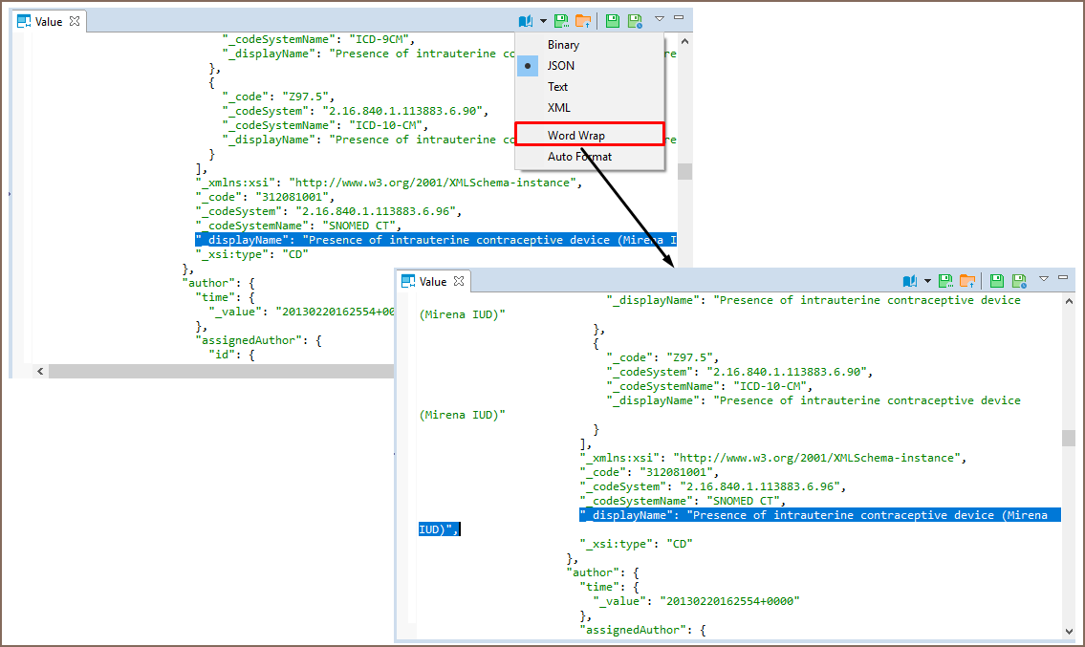Open the View Menu triangle in lower panel
This screenshot has height=647, width=1085.
1044,279
